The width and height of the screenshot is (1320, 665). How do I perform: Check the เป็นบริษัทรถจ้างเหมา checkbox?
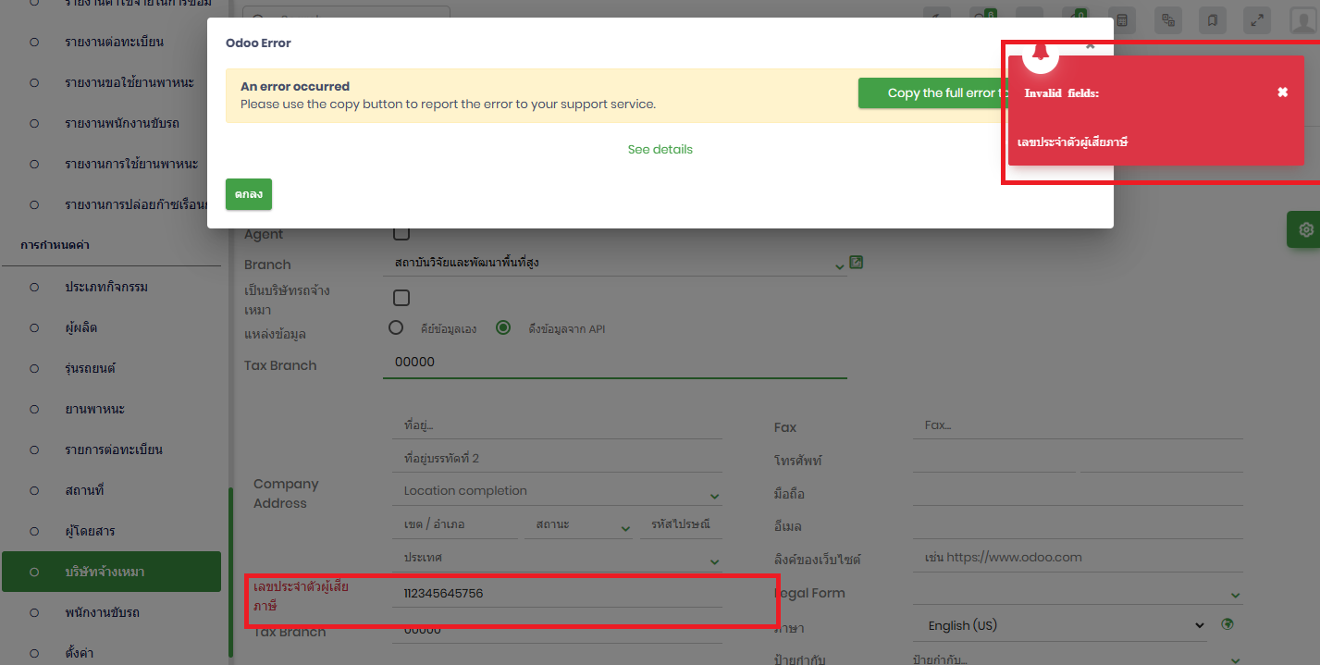tap(401, 298)
